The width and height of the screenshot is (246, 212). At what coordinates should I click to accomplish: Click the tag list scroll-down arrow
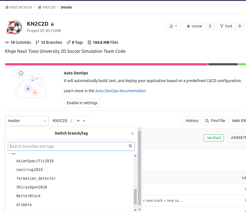135,210
